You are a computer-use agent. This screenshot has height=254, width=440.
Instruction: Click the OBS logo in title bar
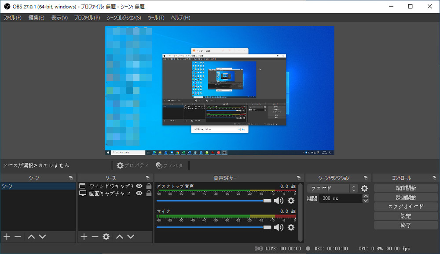click(7, 7)
